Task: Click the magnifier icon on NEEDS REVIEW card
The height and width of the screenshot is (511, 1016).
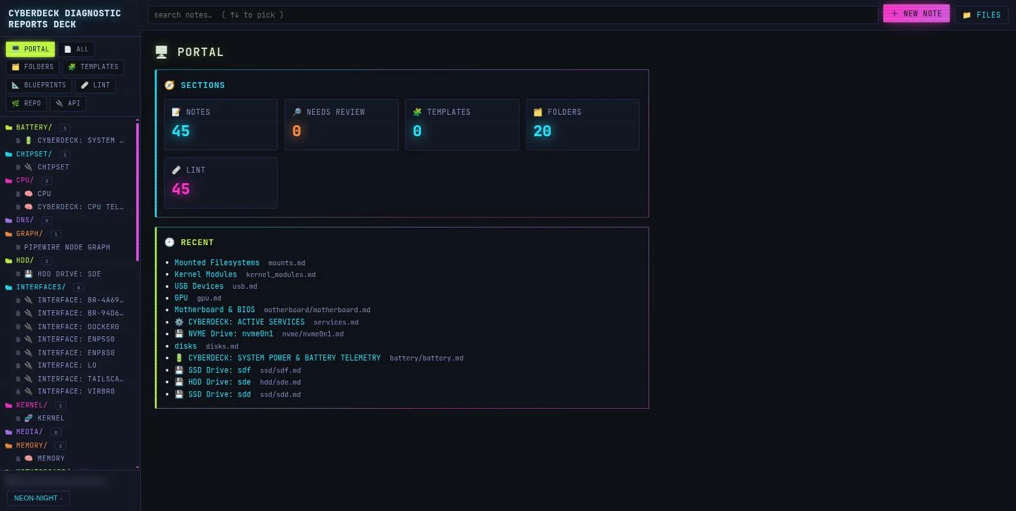Action: pyautogui.click(x=297, y=112)
